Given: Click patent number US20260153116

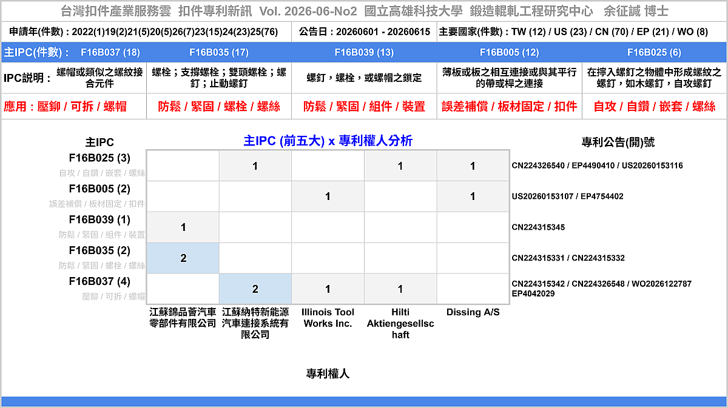Looking at the screenshot, I should 652,166.
